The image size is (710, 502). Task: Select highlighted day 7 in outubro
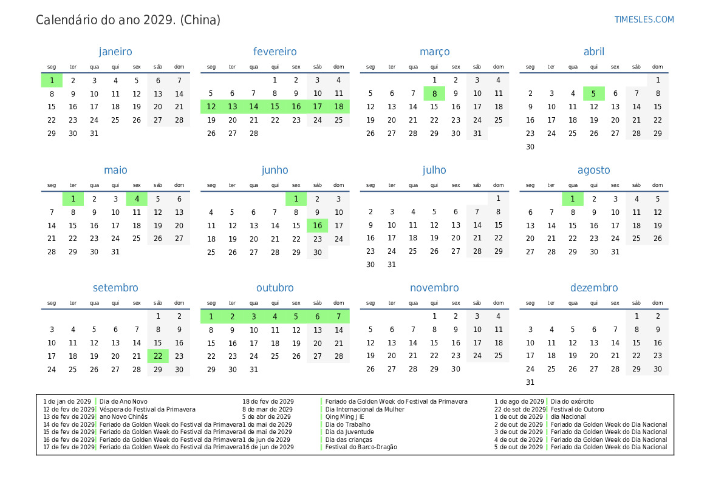coord(339,316)
